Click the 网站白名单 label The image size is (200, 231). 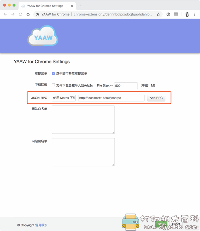(x=39, y=109)
